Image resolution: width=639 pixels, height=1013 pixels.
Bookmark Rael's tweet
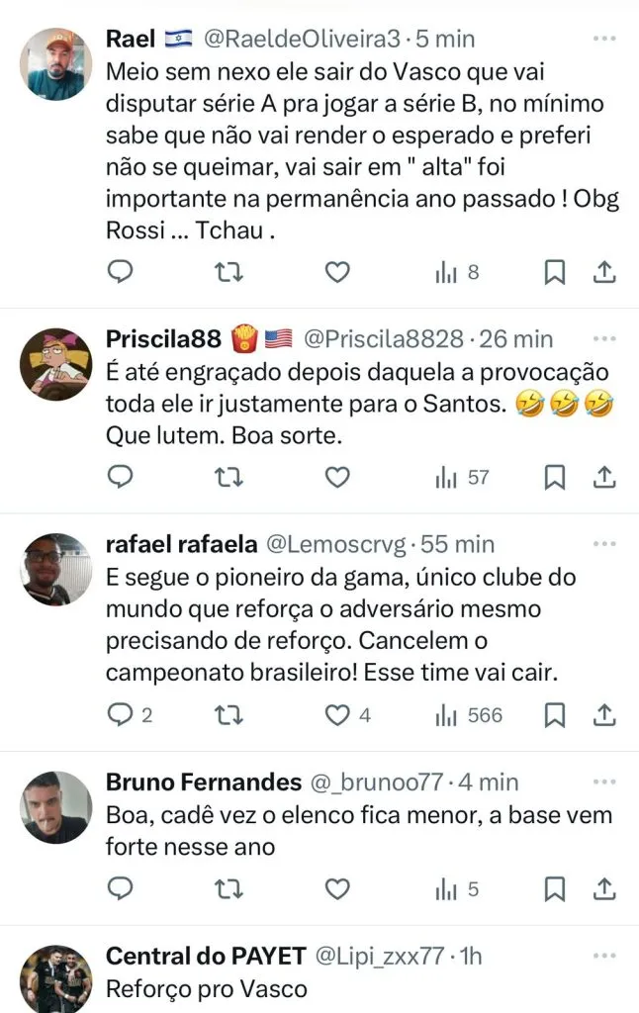pyautogui.click(x=556, y=271)
